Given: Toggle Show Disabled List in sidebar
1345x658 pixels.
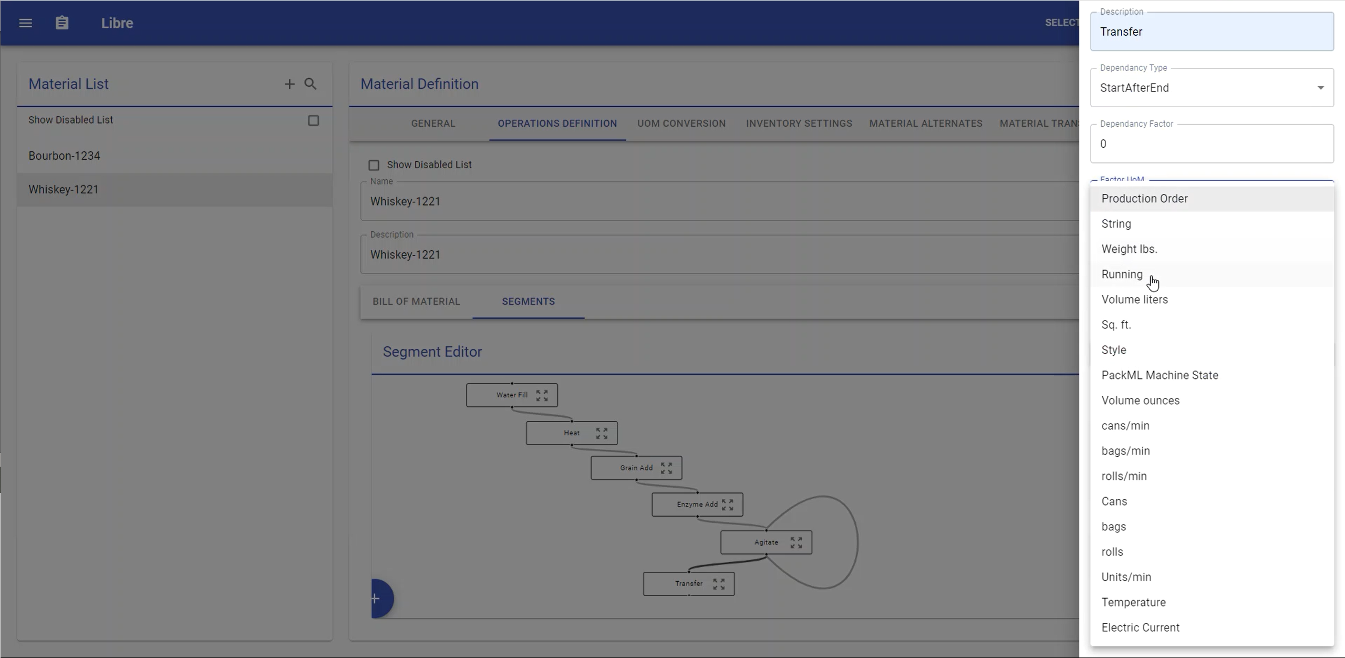Looking at the screenshot, I should click(x=313, y=120).
